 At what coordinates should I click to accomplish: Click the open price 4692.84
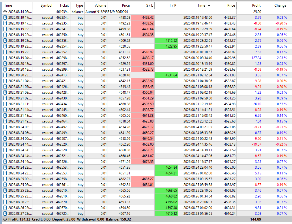124,185
